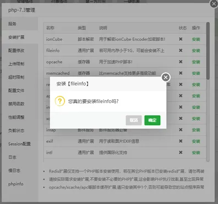The image size is (218, 204).
Task: Cancel the fileinfo install dialog with the grey button
Action: pos(134,120)
